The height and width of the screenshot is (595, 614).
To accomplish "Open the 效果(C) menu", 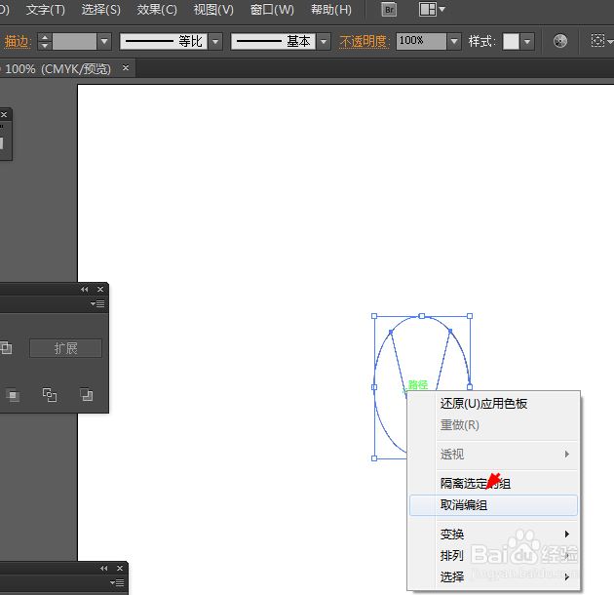I will (x=157, y=10).
